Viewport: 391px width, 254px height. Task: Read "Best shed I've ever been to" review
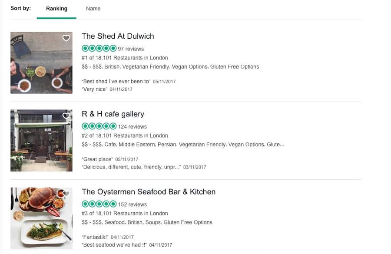(x=116, y=81)
